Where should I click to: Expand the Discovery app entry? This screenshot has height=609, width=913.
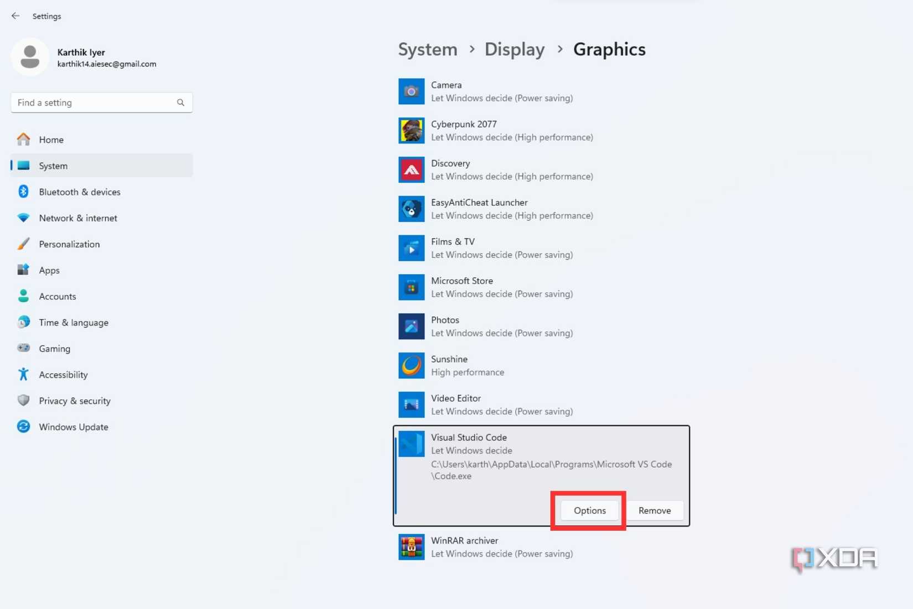tap(541, 170)
